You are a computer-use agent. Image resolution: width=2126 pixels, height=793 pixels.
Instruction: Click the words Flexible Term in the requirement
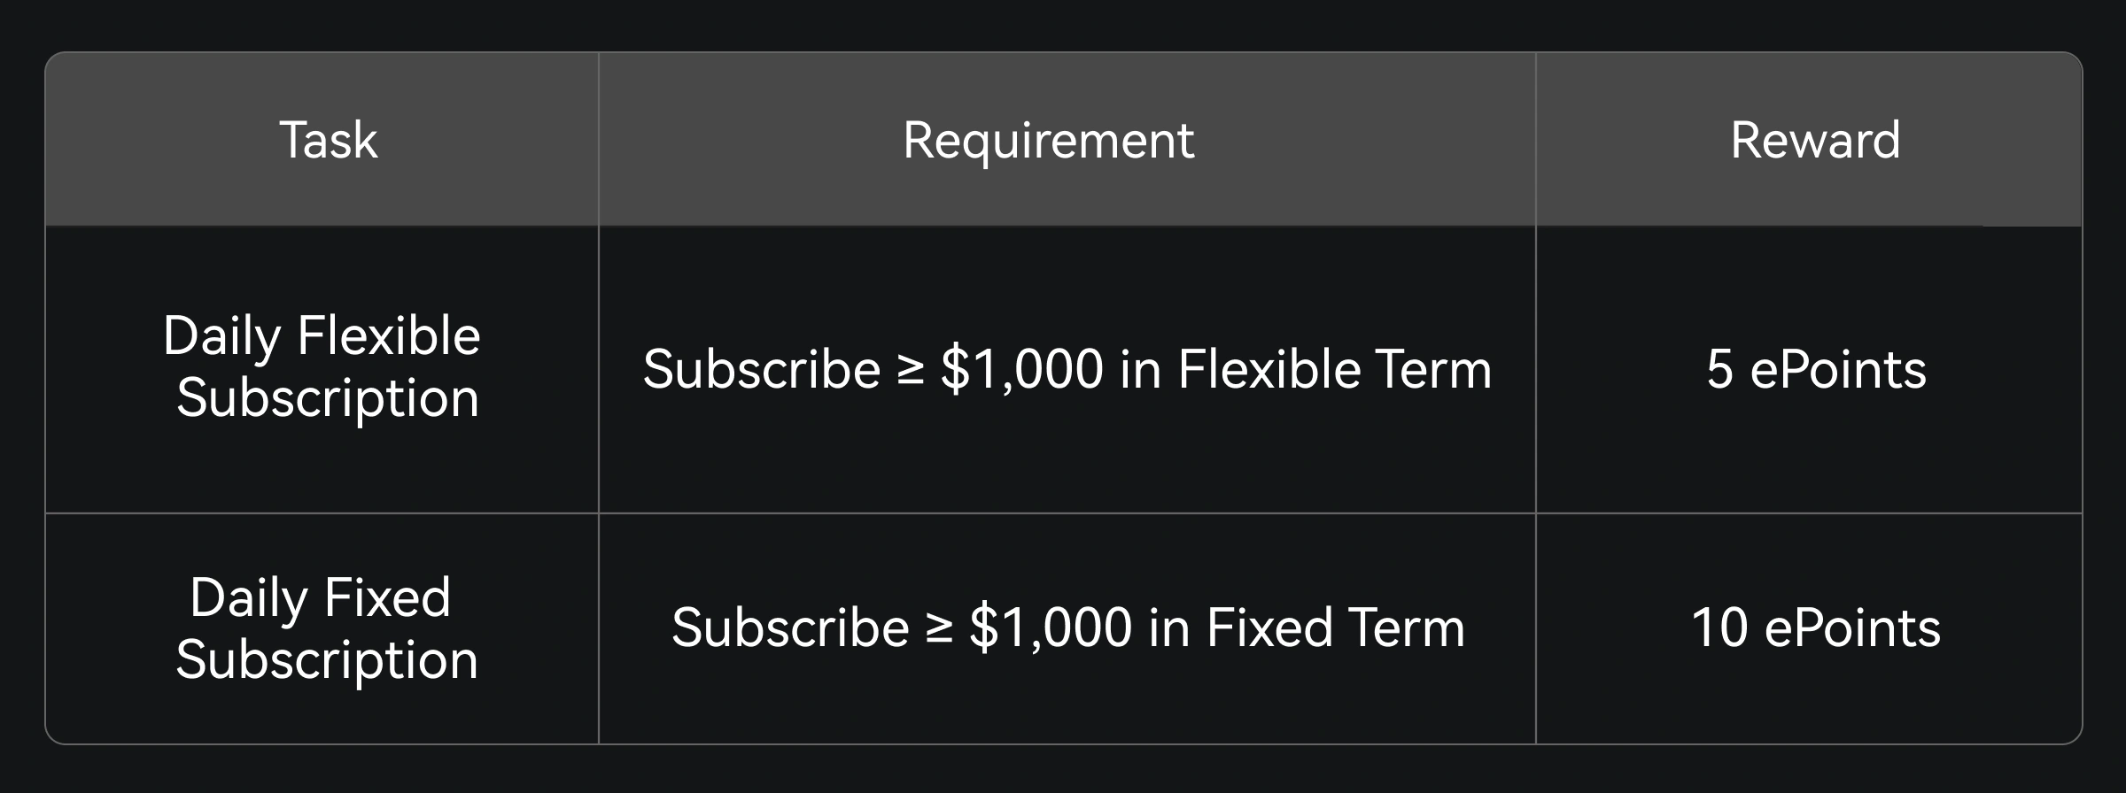[1334, 368]
